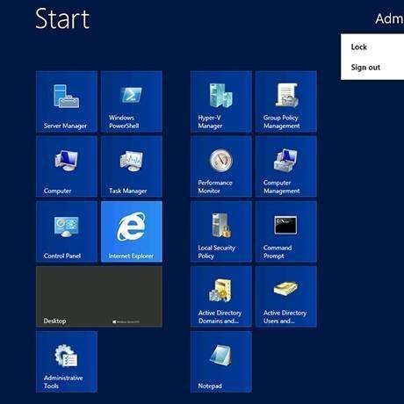
Task: Open the Computer tile
Action: point(67,167)
